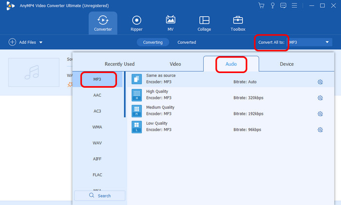
Task: Show the Converting list
Action: 153,42
